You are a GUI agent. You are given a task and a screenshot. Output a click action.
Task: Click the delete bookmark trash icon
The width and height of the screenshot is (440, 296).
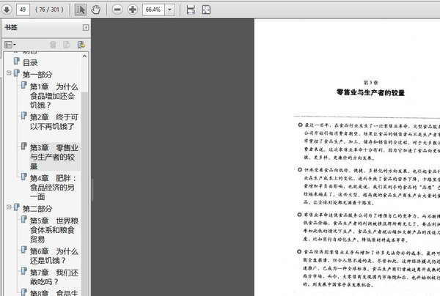pos(53,45)
